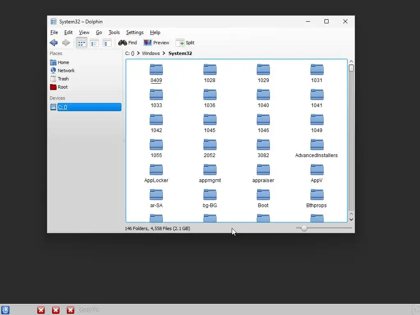Open the KDE application launcher
Image resolution: width=420 pixels, height=315 pixels.
click(x=5, y=310)
